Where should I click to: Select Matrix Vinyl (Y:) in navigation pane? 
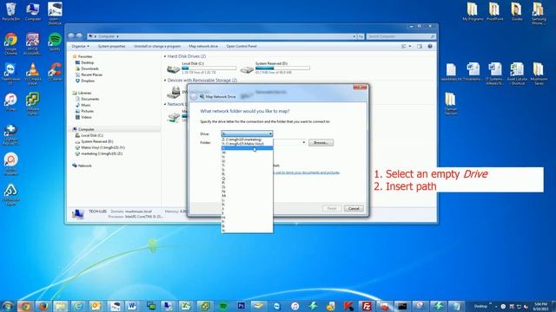point(103,147)
